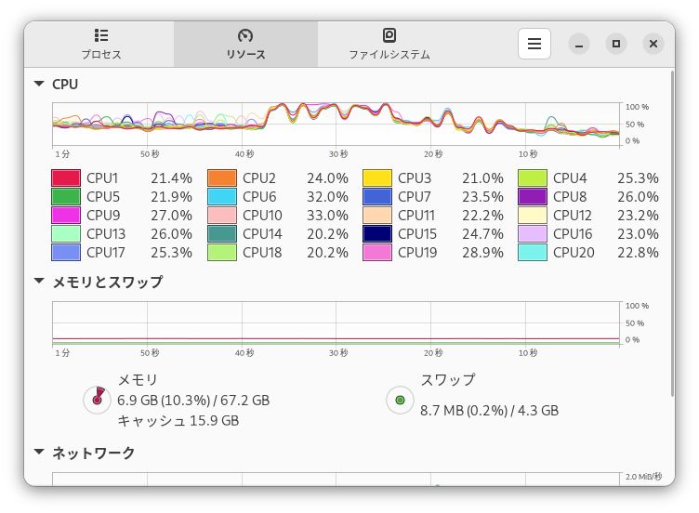
Task: Click the CPU20 turquoise color swatch
Action: [x=533, y=252]
